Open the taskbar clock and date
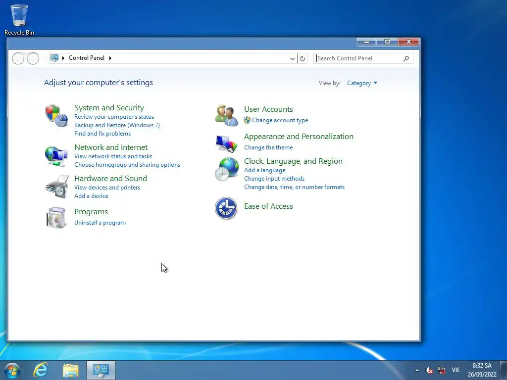 coord(482,370)
